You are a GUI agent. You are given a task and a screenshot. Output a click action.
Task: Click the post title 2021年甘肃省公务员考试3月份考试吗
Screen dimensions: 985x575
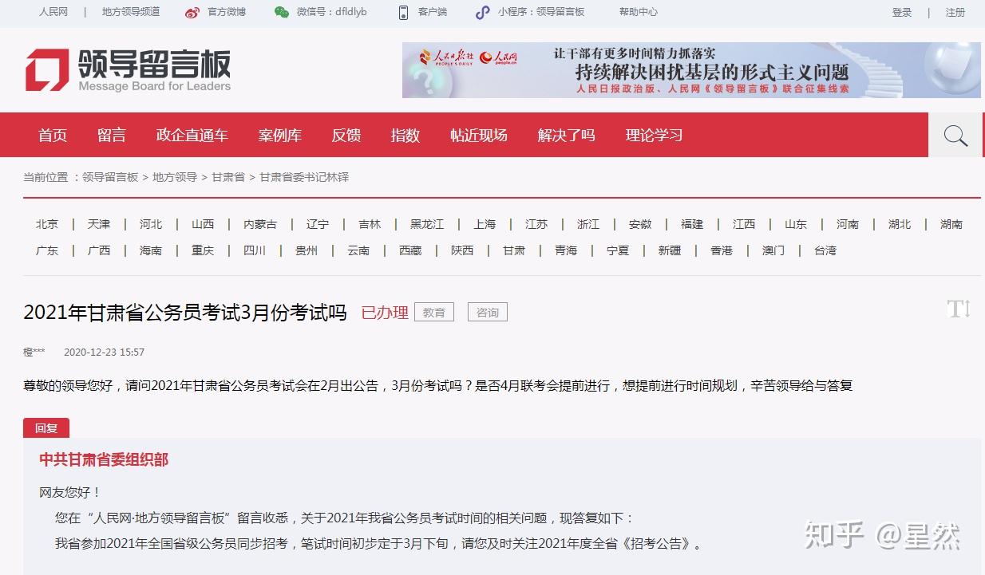tap(185, 313)
